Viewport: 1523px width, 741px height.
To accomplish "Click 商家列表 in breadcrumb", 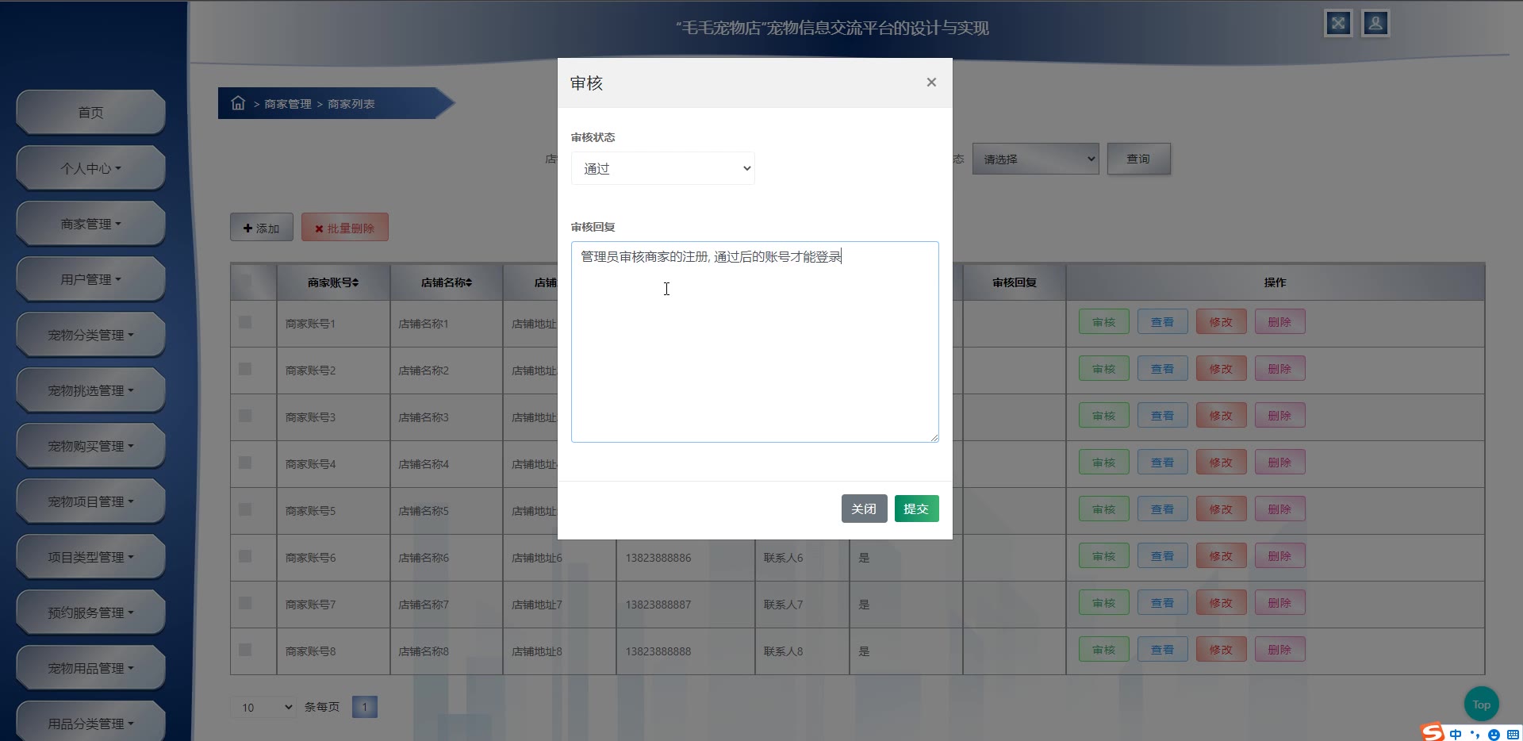I will coord(351,104).
